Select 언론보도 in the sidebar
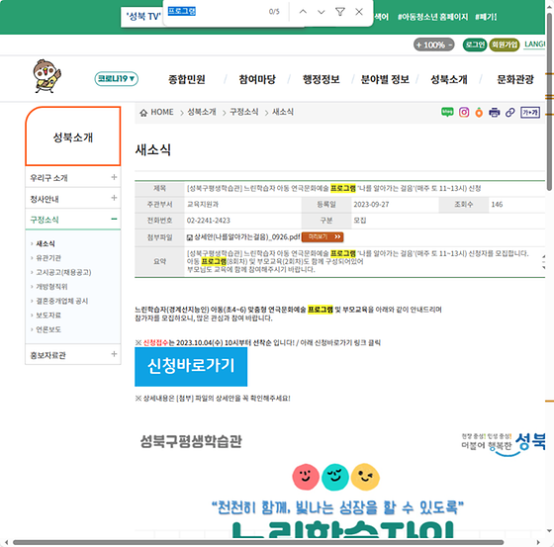 48,329
